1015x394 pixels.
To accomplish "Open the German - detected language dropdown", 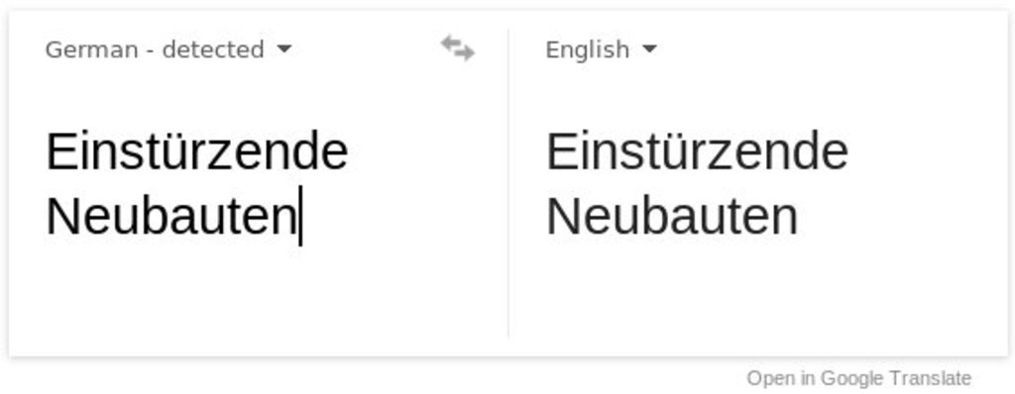I will pos(169,49).
